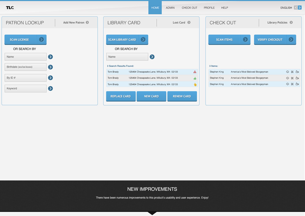Go to the PROFILE tab
This screenshot has height=216, width=305.
coord(209,8)
